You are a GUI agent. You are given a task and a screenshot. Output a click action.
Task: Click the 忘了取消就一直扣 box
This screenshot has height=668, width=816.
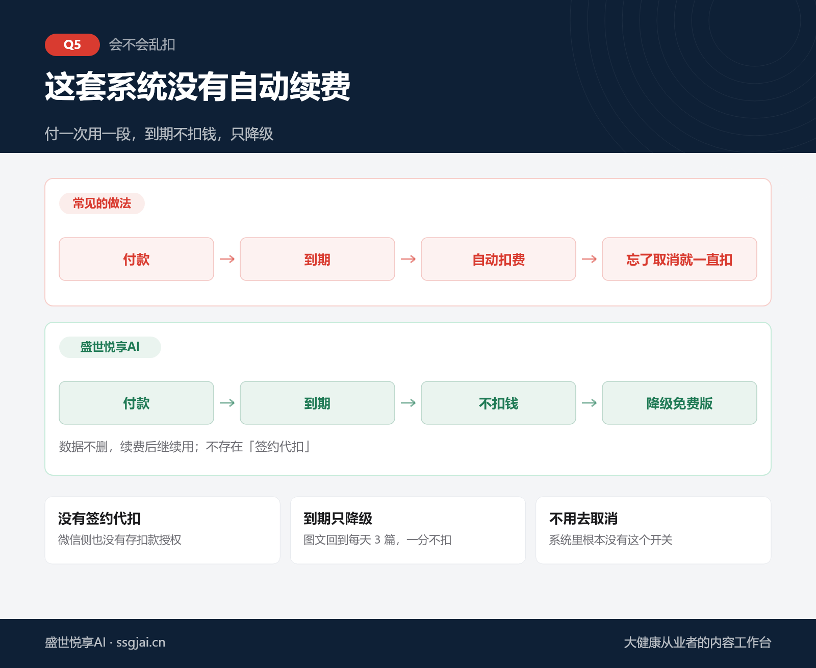pyautogui.click(x=679, y=259)
